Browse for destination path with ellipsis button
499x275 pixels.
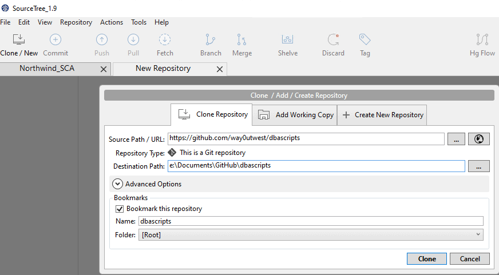(478, 166)
